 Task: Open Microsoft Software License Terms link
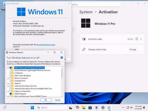tap(46, 45)
